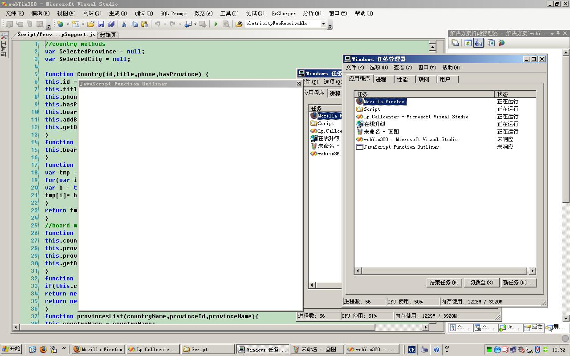Click the editor's horizontal scrollbar right arrow
The width and height of the screenshot is (570, 356).
click(425, 327)
